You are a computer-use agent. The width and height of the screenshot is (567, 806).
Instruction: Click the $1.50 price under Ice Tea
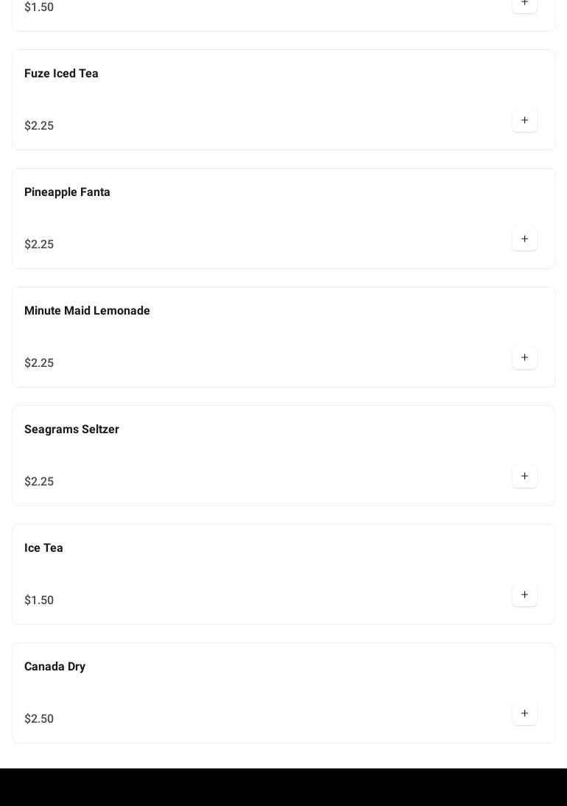click(39, 600)
